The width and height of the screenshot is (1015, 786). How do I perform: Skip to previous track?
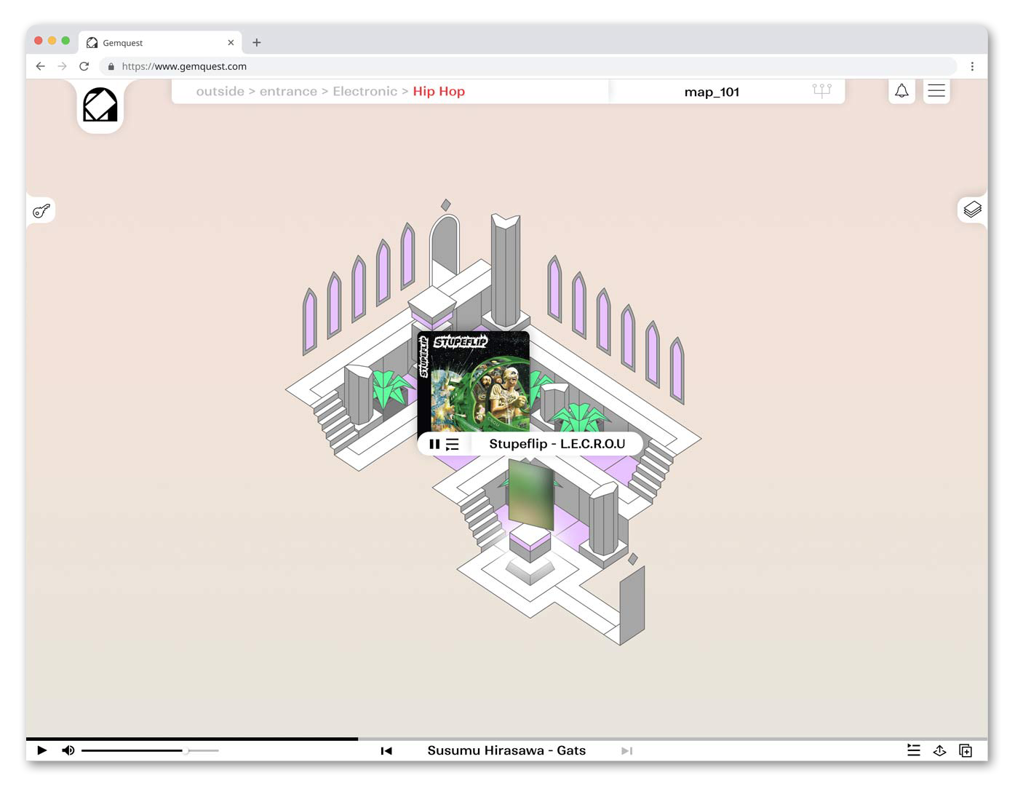[x=386, y=750]
